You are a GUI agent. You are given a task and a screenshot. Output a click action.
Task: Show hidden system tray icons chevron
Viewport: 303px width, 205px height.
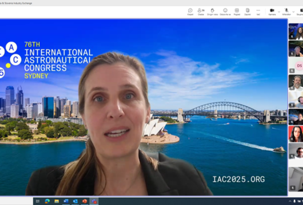pos(290,201)
